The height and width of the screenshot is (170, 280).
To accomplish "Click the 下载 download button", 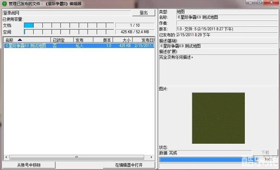I will pos(265,152).
